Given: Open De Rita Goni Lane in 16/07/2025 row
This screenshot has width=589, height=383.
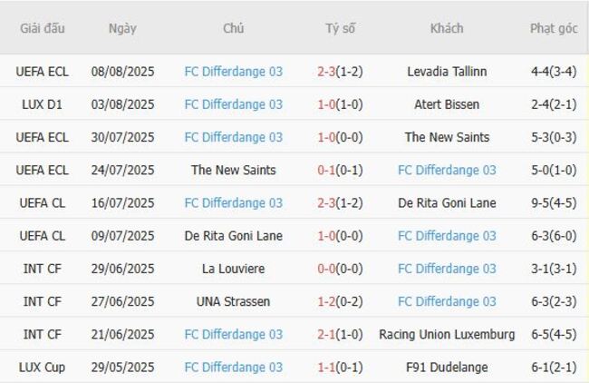Looking at the screenshot, I should (447, 202).
